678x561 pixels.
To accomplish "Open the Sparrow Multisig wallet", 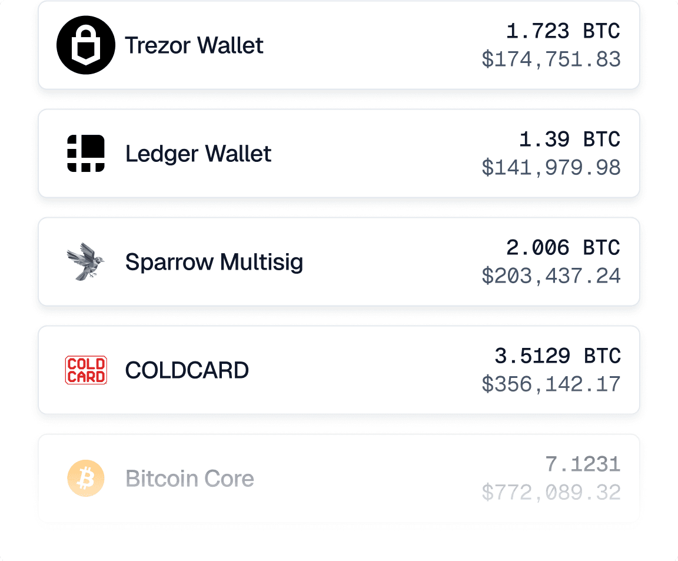I will coord(339,261).
